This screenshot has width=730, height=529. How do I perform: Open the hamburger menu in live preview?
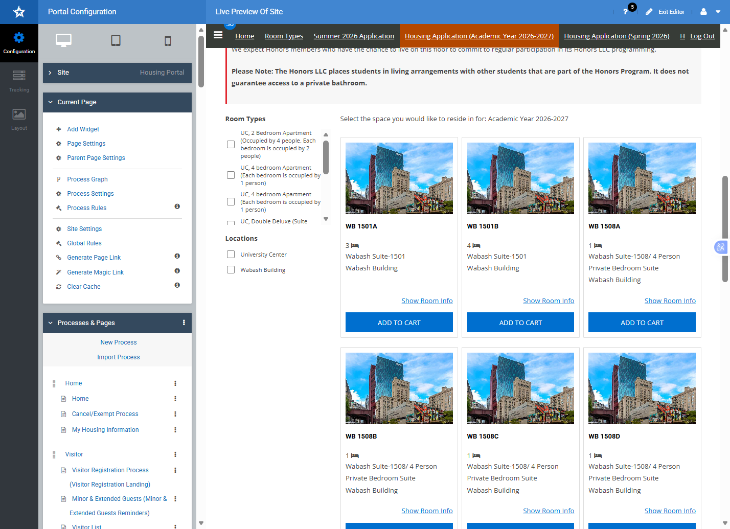pos(218,35)
